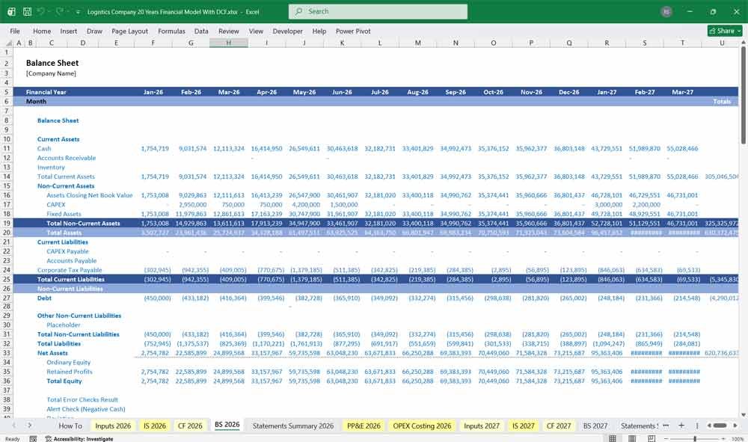Click the zoom slider handle
The height and width of the screenshot is (442, 748).
pos(695,439)
